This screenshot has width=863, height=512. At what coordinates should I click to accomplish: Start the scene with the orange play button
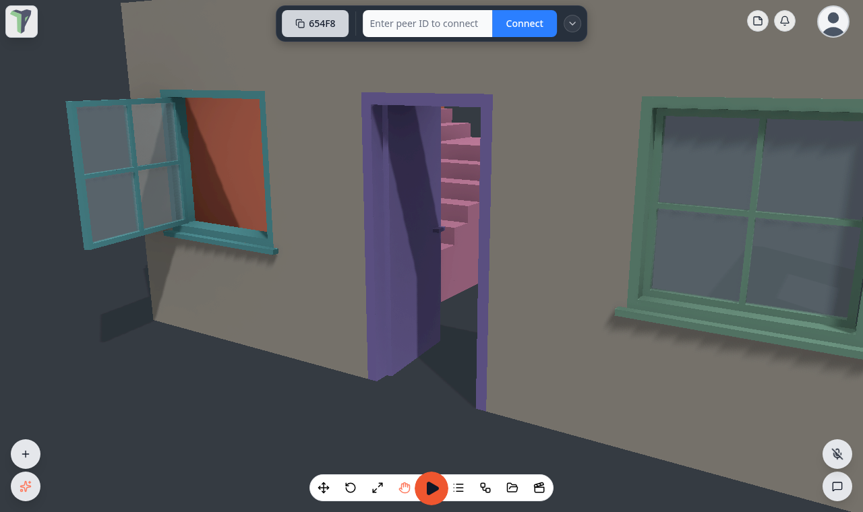click(x=431, y=488)
